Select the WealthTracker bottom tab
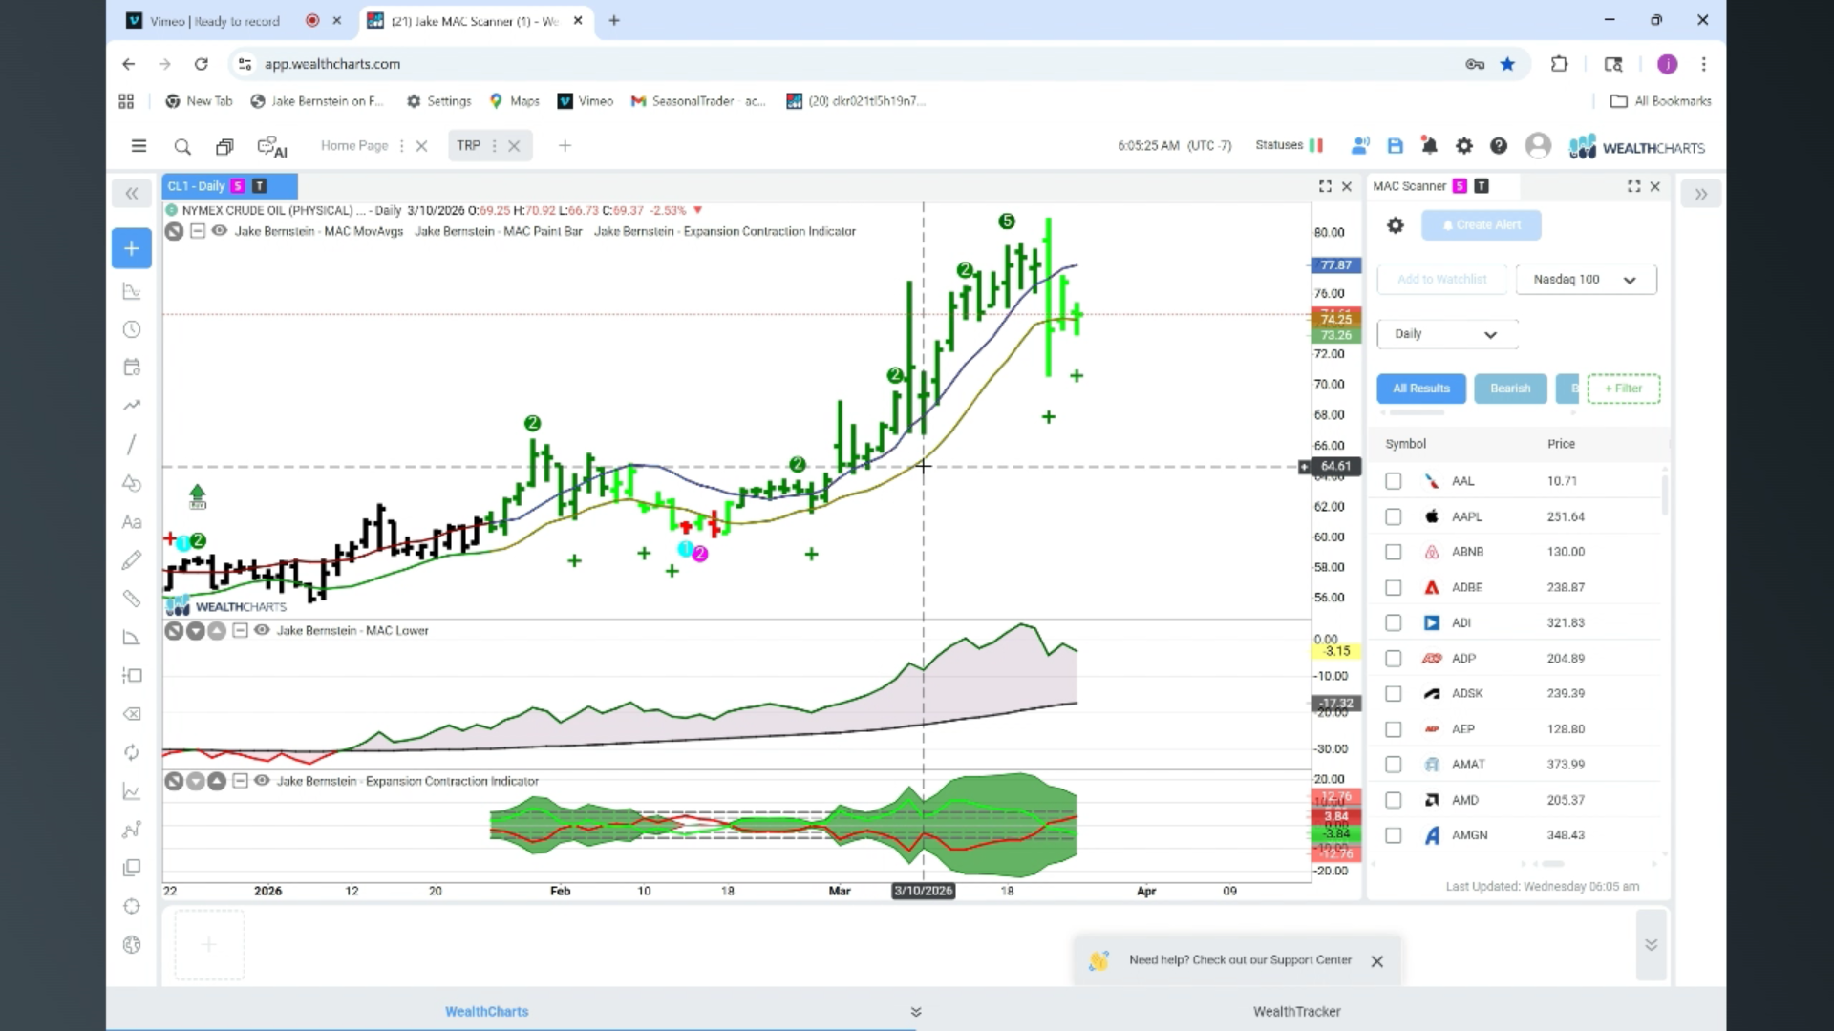This screenshot has height=1031, width=1834. coord(1296,1011)
